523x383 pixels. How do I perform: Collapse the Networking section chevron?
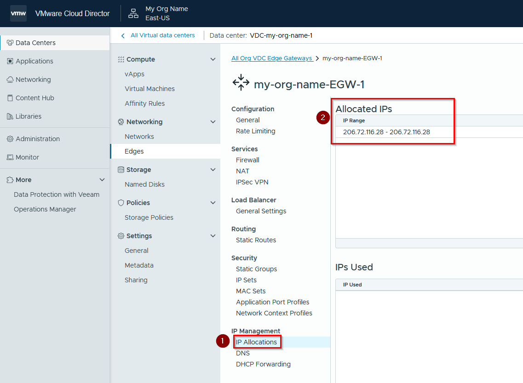213,122
